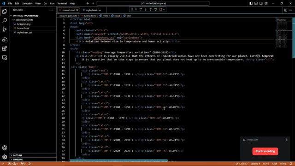Image resolution: width=295 pixels, height=166 pixels.
Task: Open forwarded ports status item
Action: [24, 164]
